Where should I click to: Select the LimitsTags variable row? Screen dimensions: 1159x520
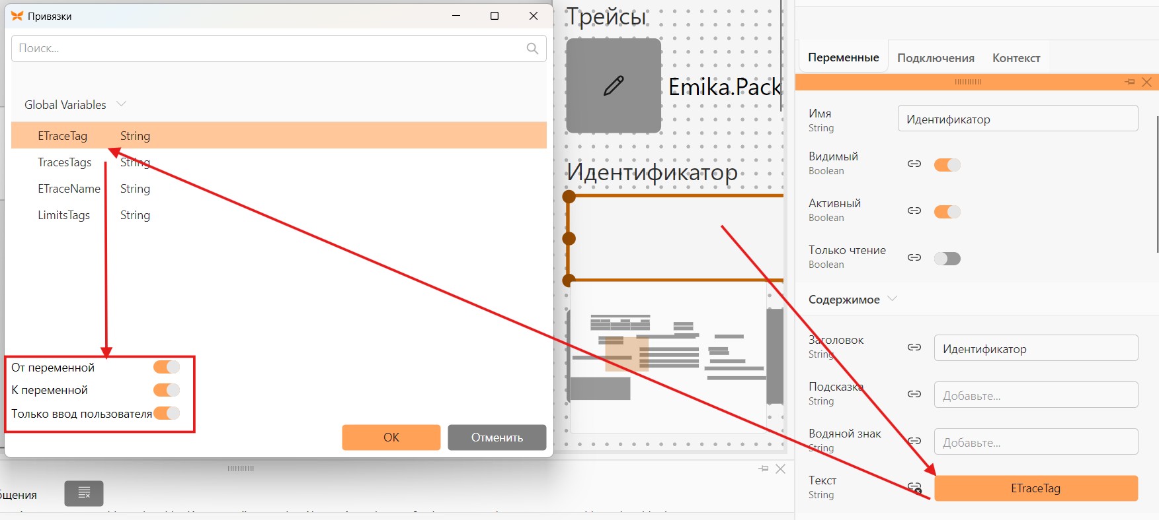[x=279, y=214]
